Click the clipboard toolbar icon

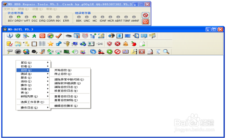[x=34, y=44]
